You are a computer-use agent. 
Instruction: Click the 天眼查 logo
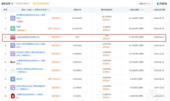[x=162, y=4]
